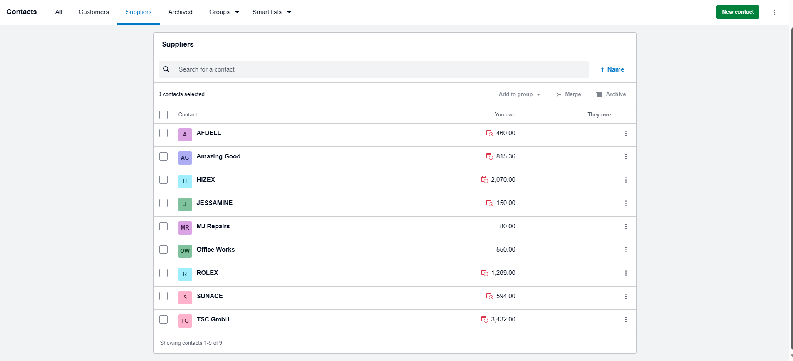Open row options menu for TSC GmbH

(x=626, y=320)
